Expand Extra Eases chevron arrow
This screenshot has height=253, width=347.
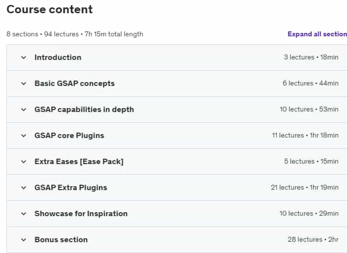tap(24, 162)
